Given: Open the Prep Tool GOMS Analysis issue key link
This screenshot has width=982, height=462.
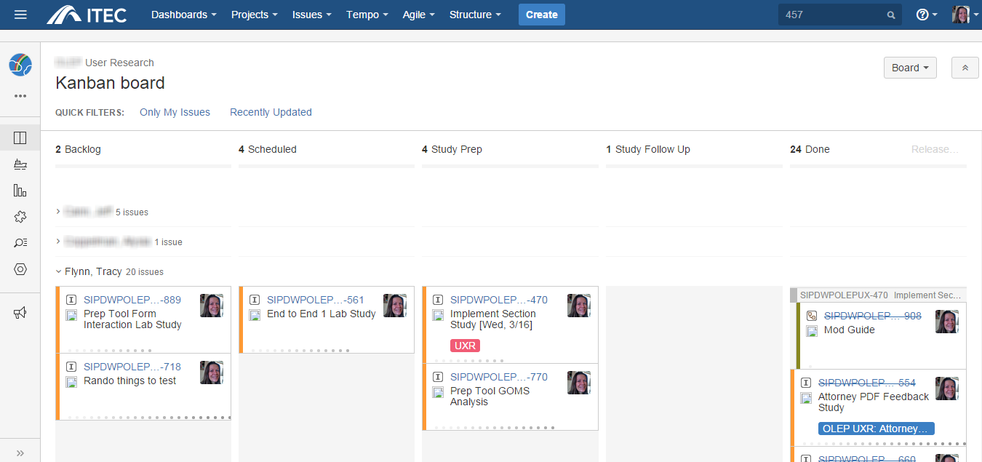Looking at the screenshot, I should point(498,377).
